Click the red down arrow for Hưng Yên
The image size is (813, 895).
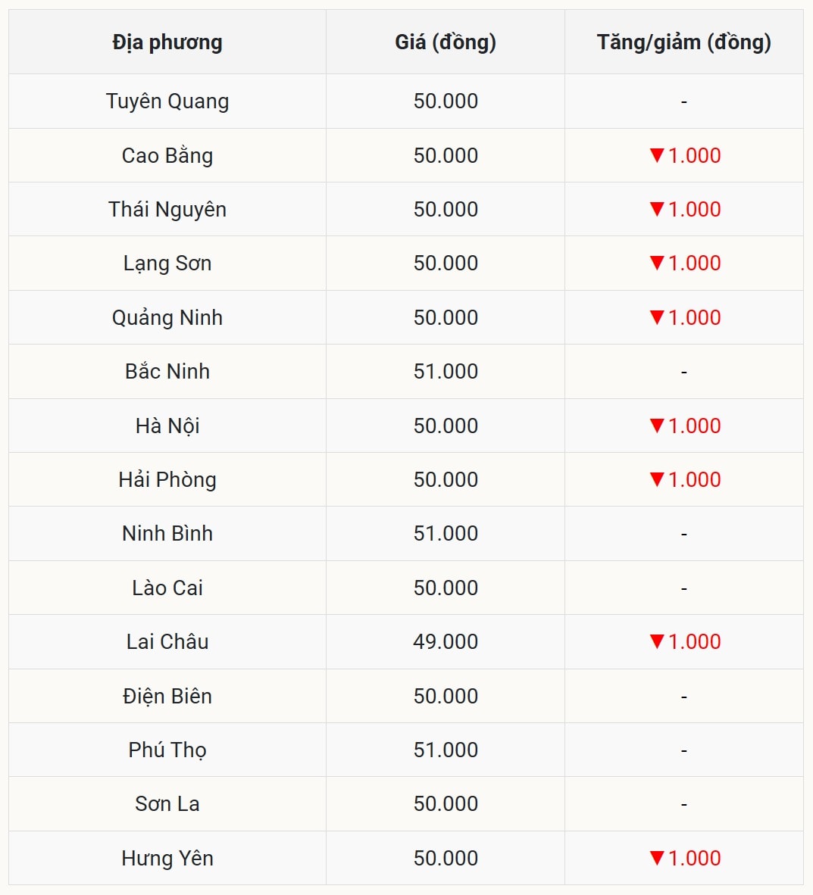[x=657, y=858]
